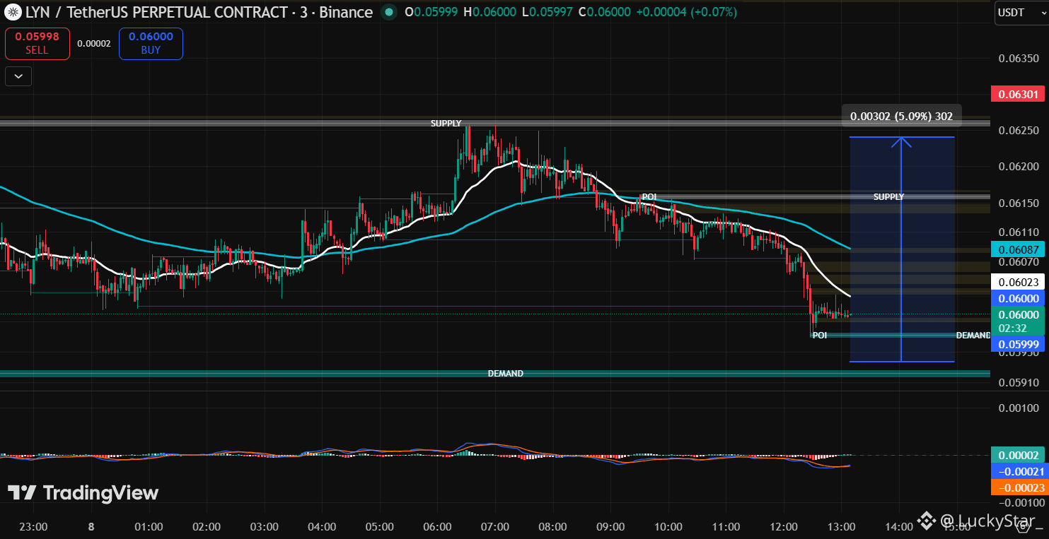Click the LYN symbol logo icon
The image size is (1049, 539).
[x=12, y=12]
